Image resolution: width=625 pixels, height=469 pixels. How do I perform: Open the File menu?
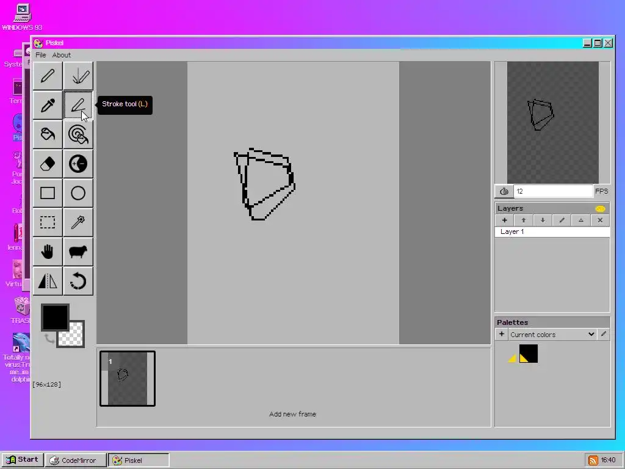[x=41, y=55]
